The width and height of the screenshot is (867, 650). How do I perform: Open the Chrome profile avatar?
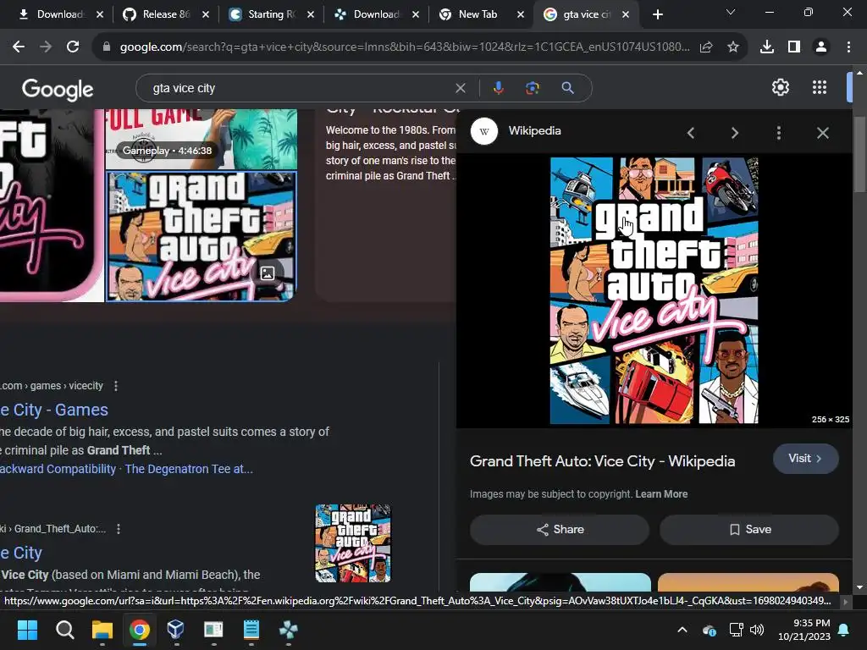point(821,47)
